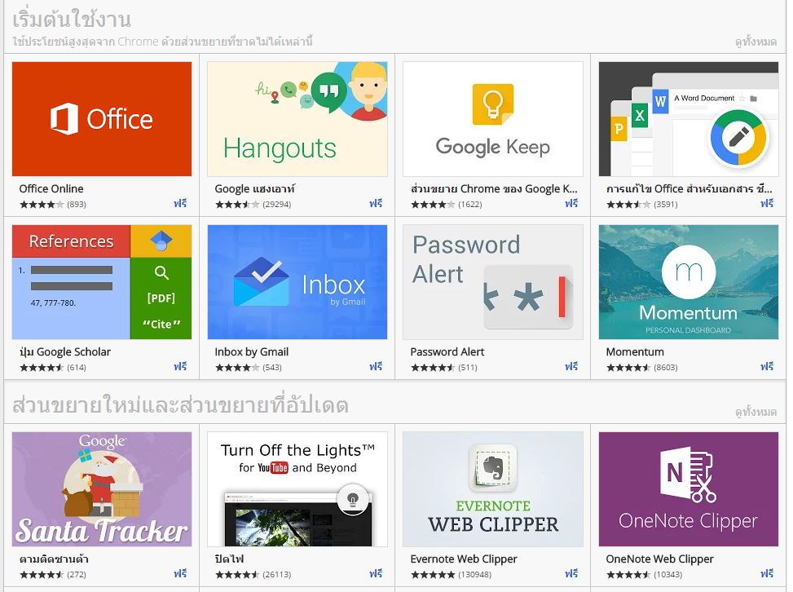Click the review count '(29294)'
This screenshot has width=793, height=592.
click(276, 205)
